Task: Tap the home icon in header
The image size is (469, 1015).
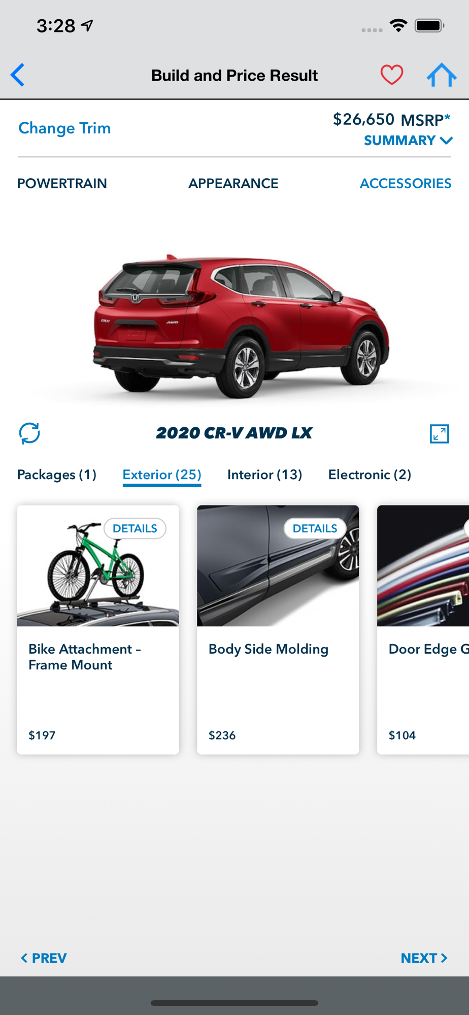Action: click(442, 75)
